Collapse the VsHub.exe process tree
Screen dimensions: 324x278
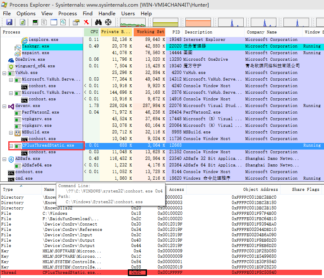point(4,73)
